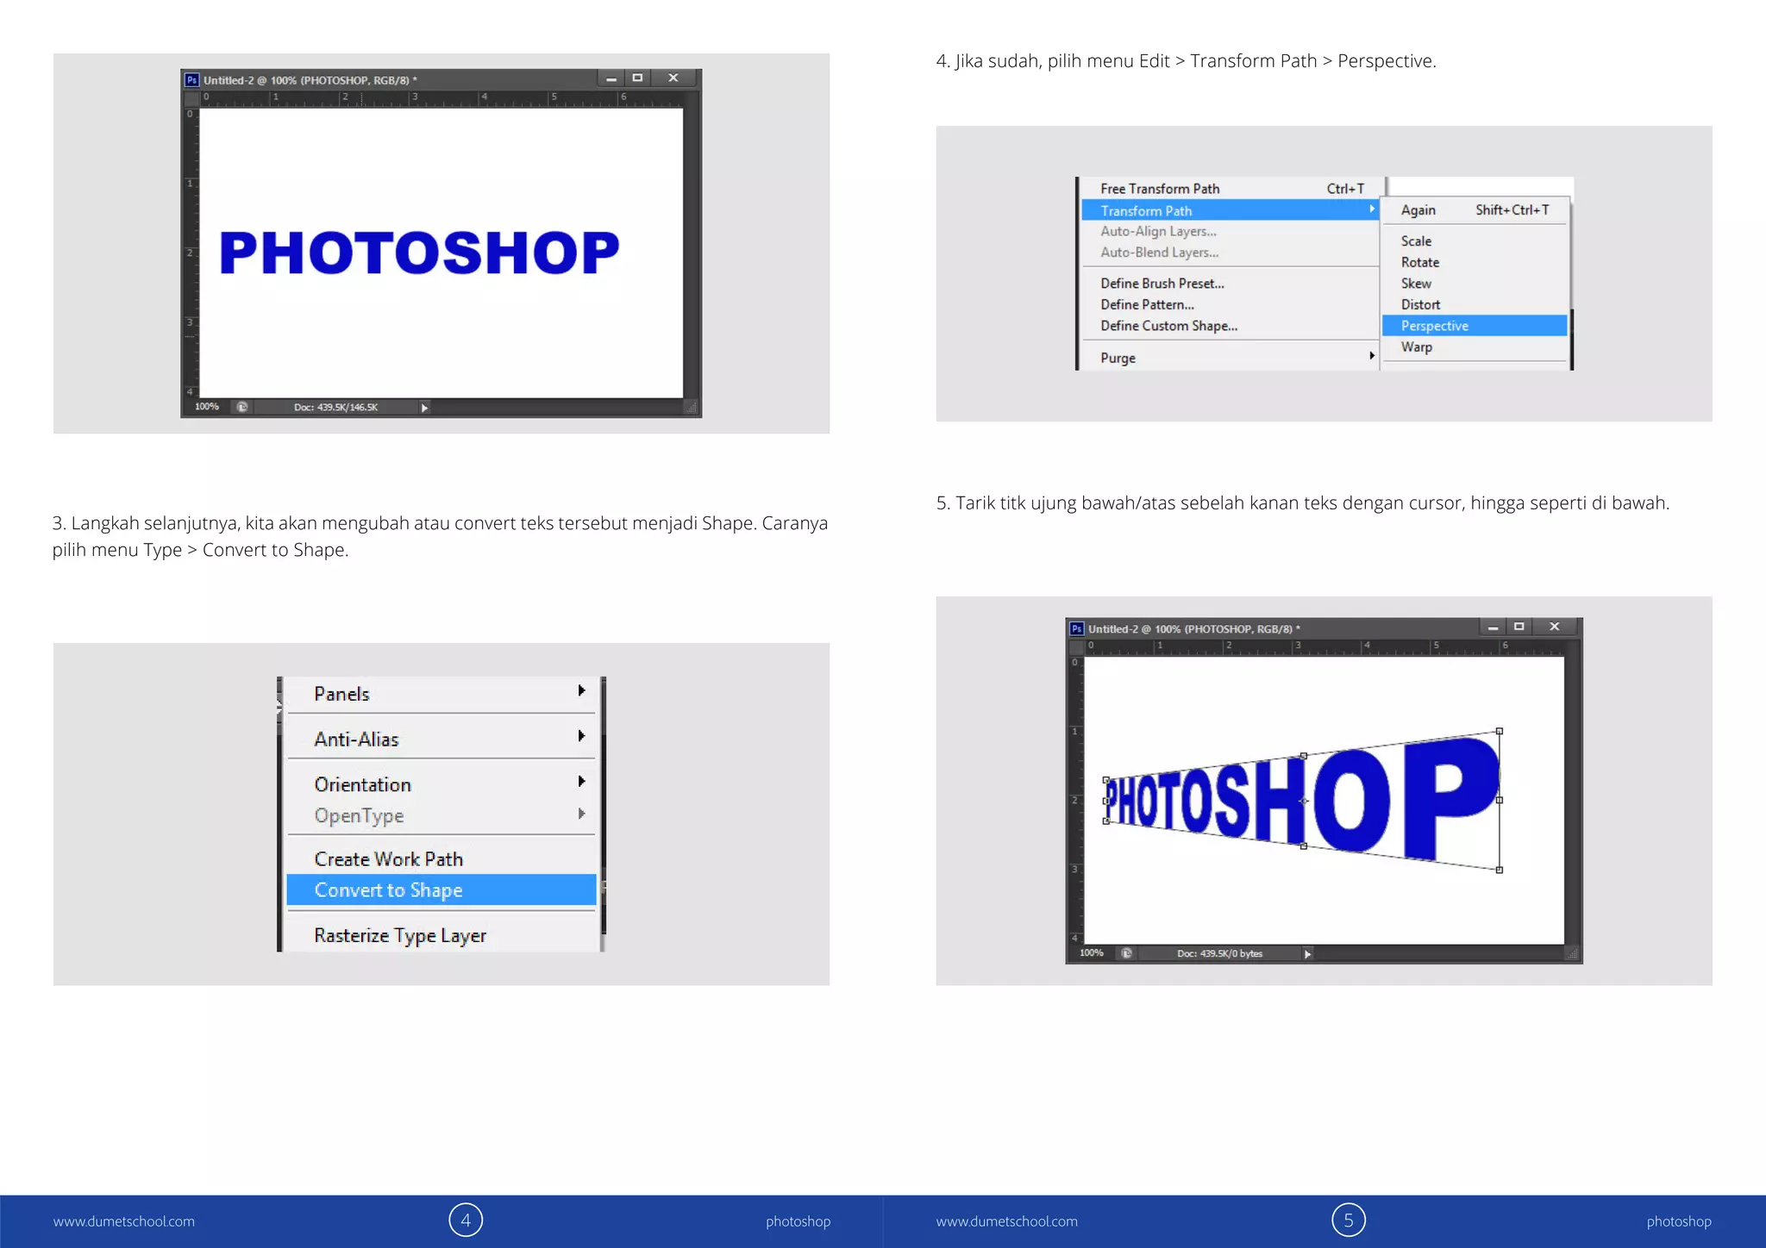Open www.dumetschool.com link on page 4 footer
The width and height of the screenshot is (1766, 1248).
point(124,1221)
